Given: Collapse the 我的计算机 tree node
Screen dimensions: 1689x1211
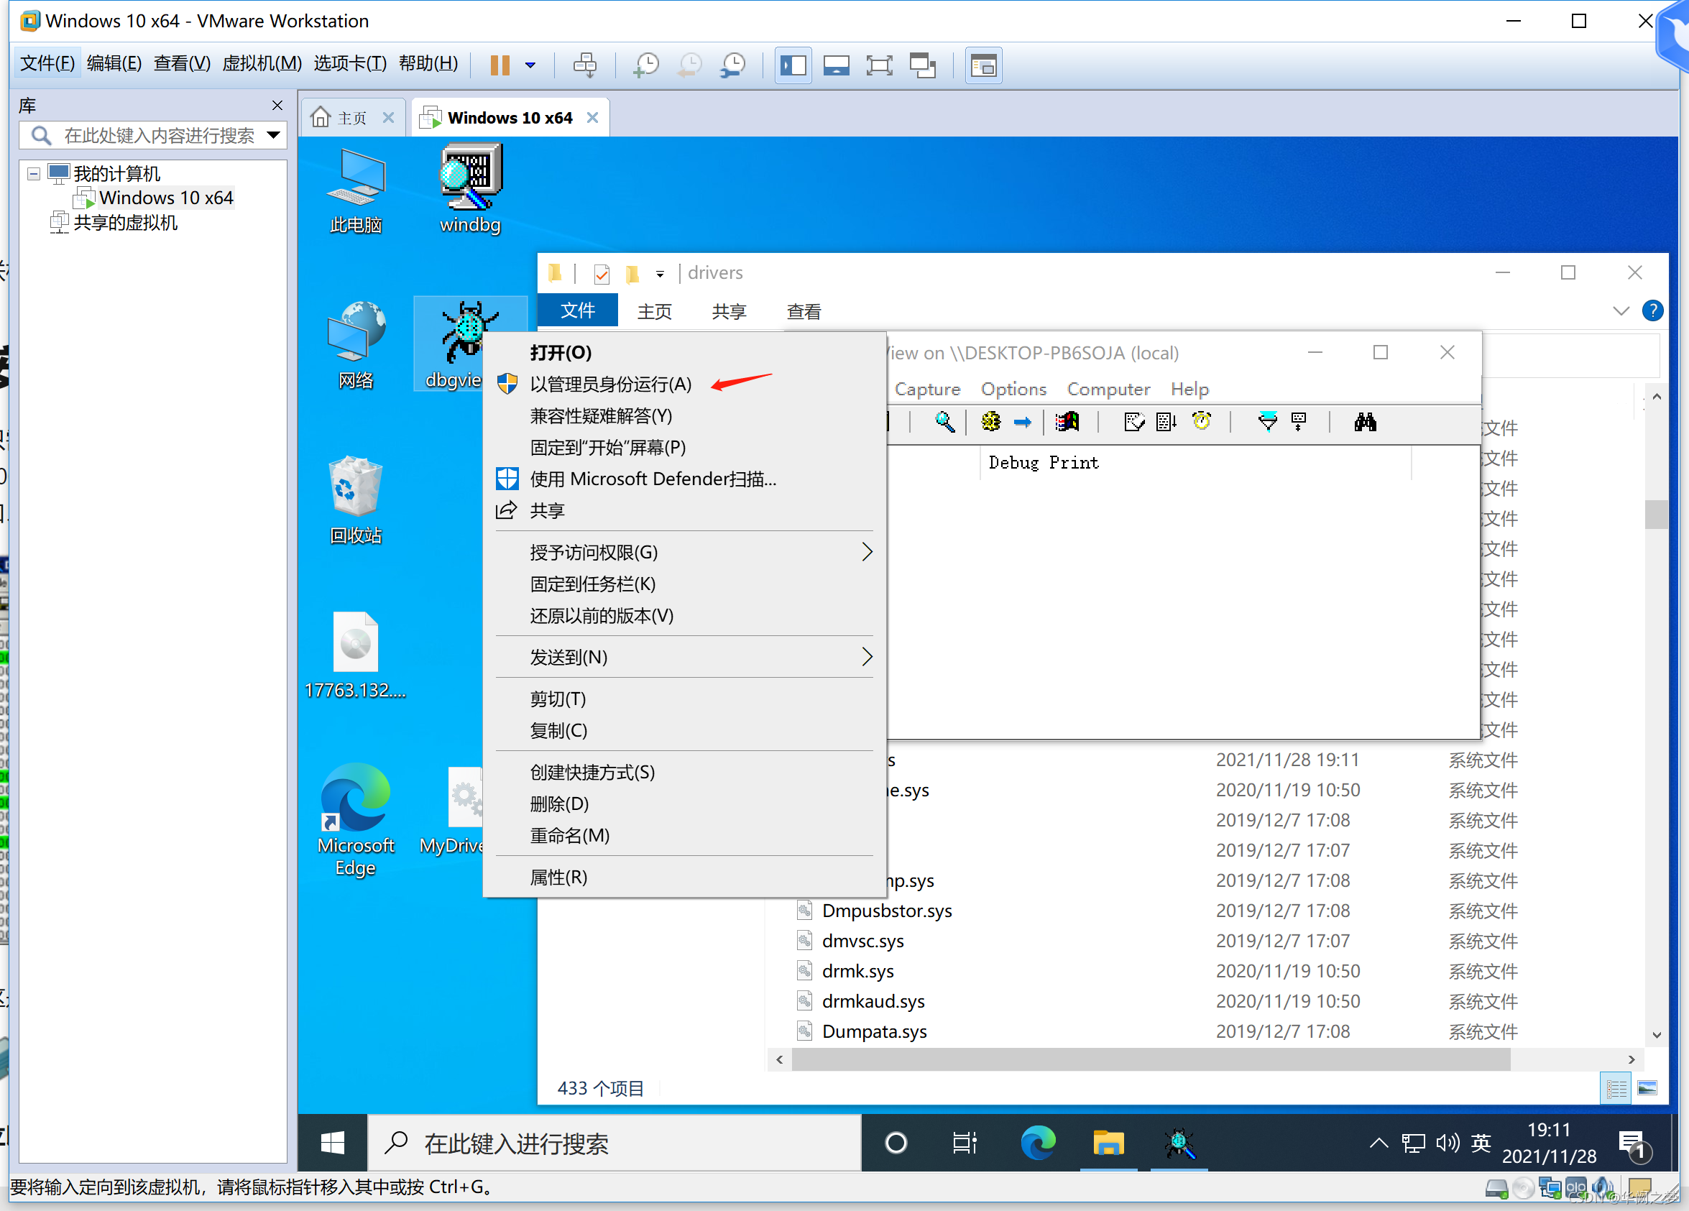Looking at the screenshot, I should 34,174.
